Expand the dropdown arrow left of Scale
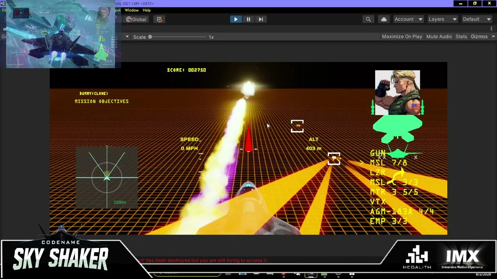497x279 pixels. pos(127,37)
